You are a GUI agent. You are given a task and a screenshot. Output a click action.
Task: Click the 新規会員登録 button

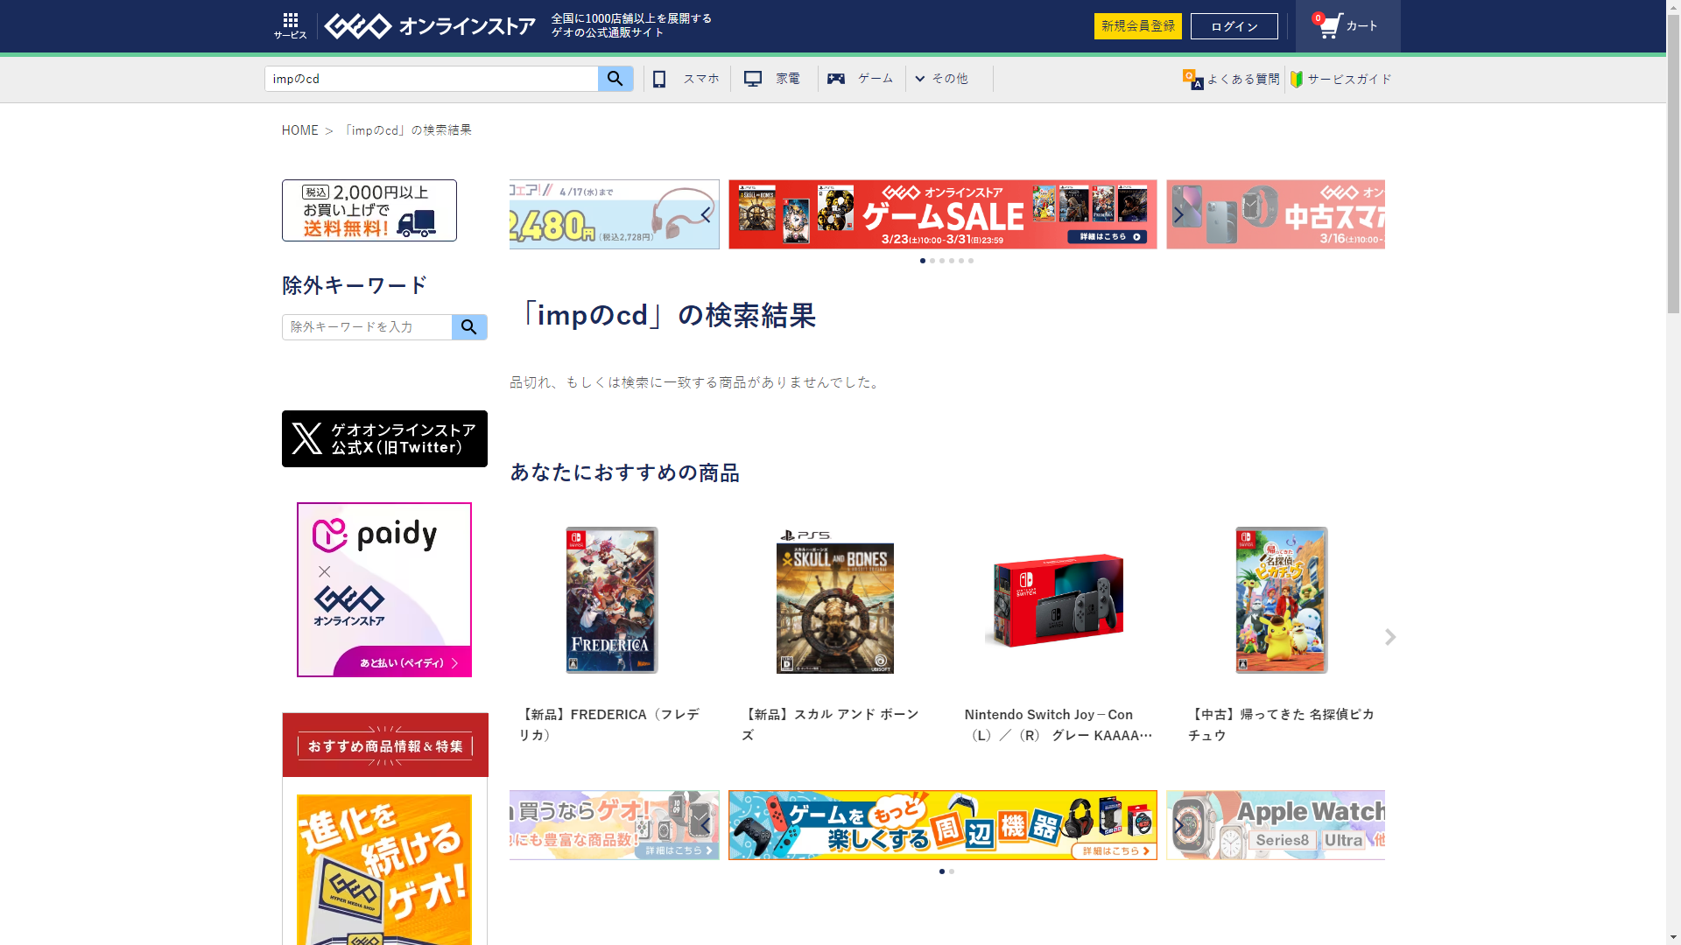1137,26
